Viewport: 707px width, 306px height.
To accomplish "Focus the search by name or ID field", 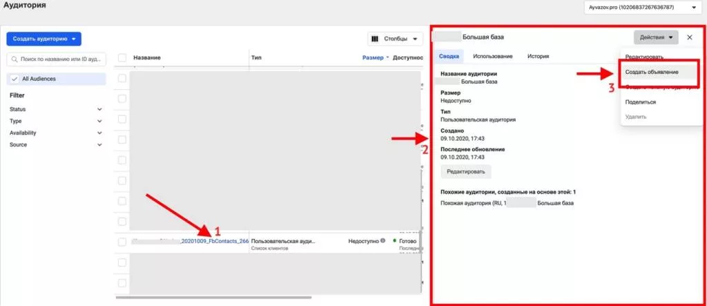I will 57,59.
